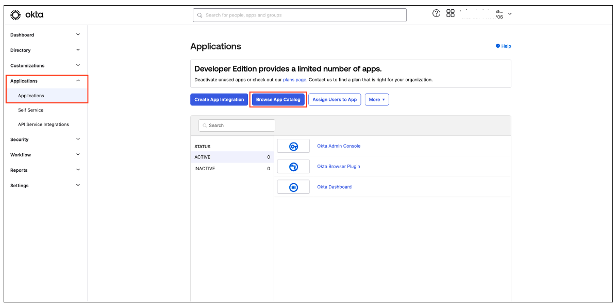Open the plans page link
616x306 pixels.
click(x=294, y=80)
